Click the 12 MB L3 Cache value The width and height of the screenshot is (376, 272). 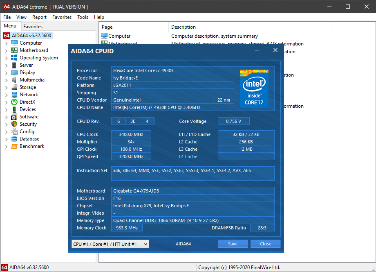coord(246,149)
